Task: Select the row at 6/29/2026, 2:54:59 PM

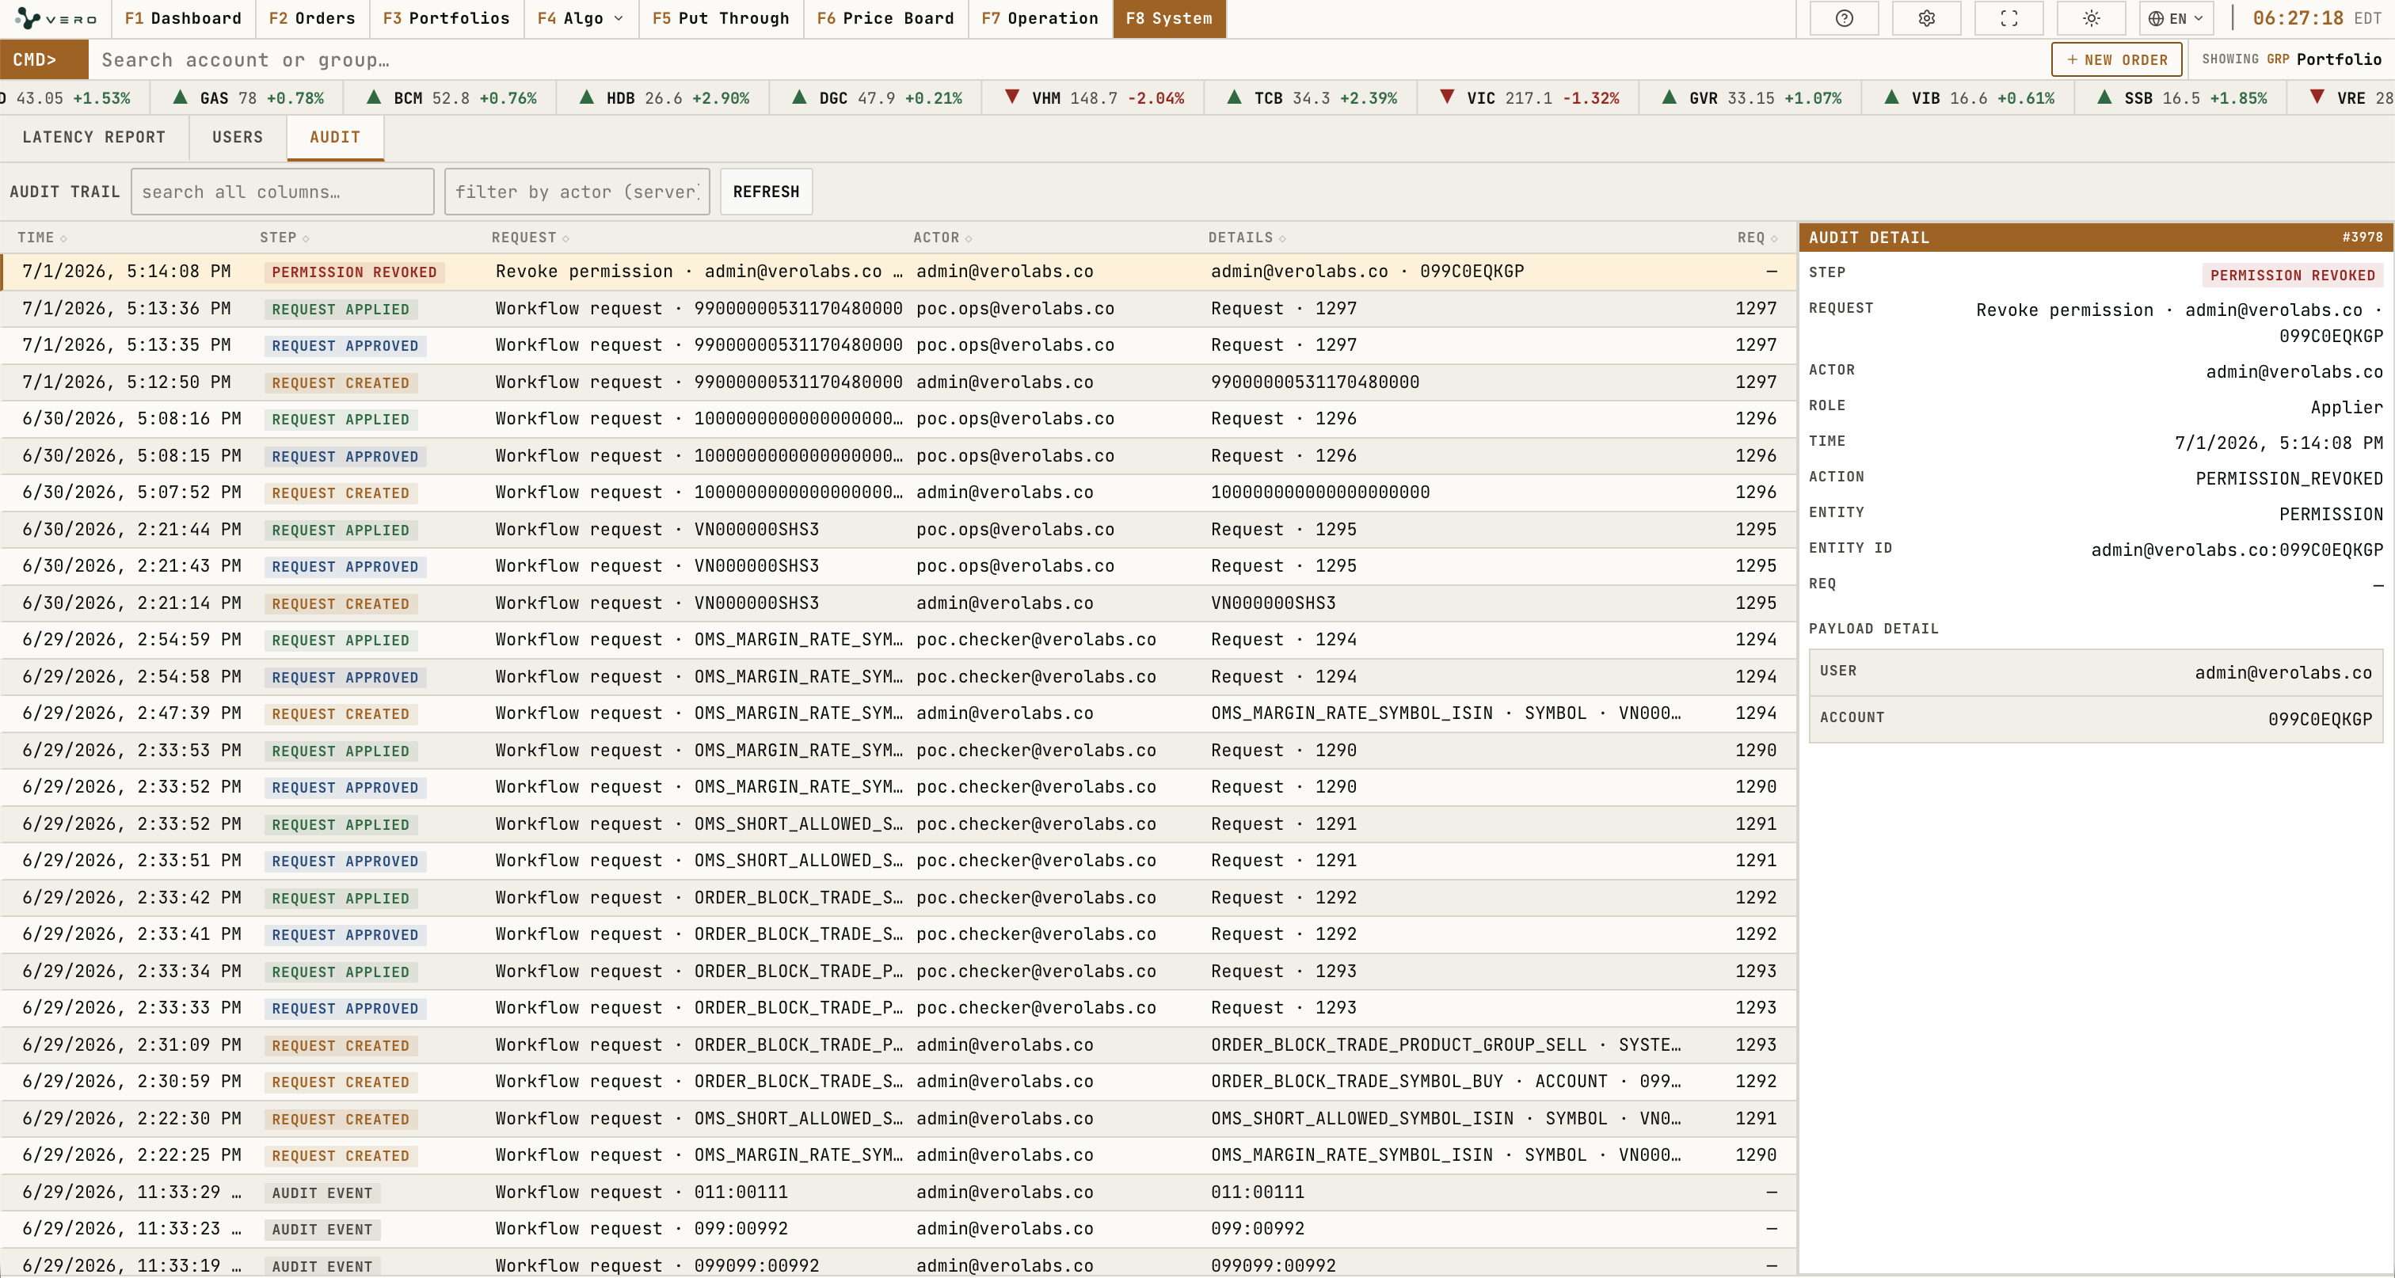Action: pyautogui.click(x=899, y=641)
